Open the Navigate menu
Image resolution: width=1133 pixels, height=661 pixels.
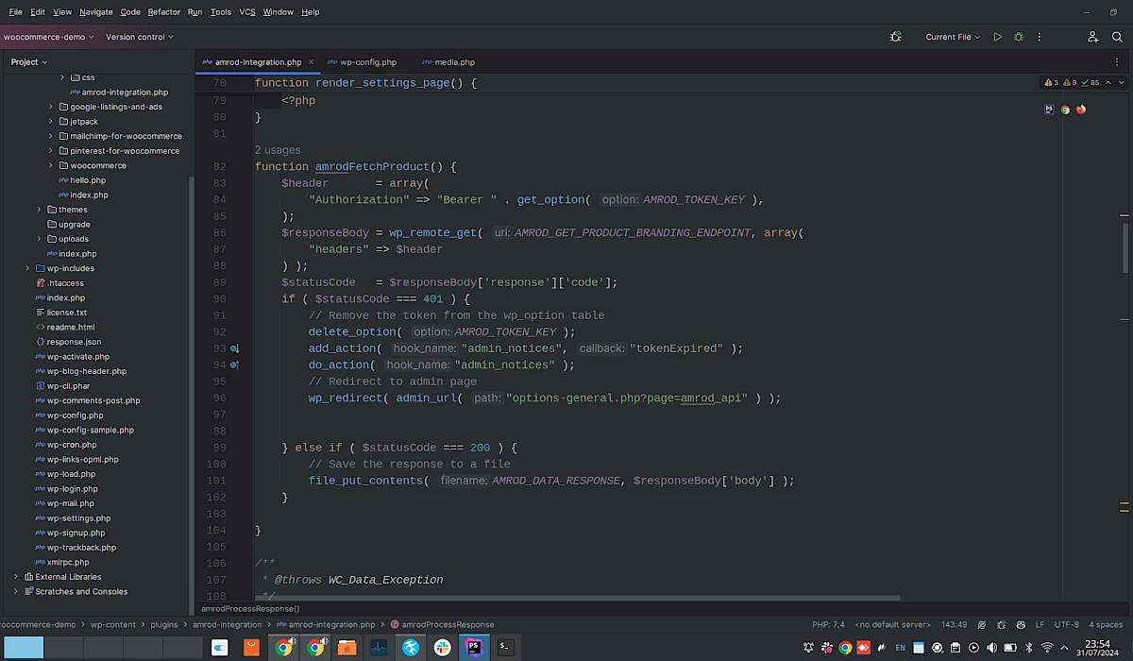click(96, 12)
